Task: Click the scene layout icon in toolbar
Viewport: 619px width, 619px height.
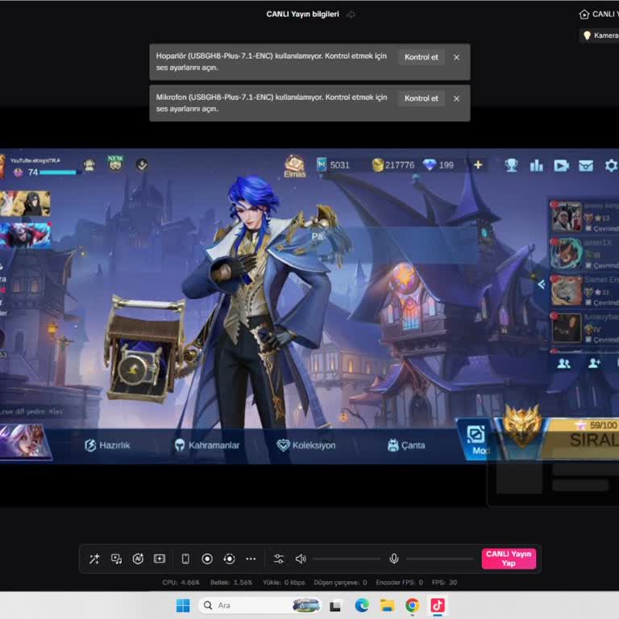Action: 160,559
